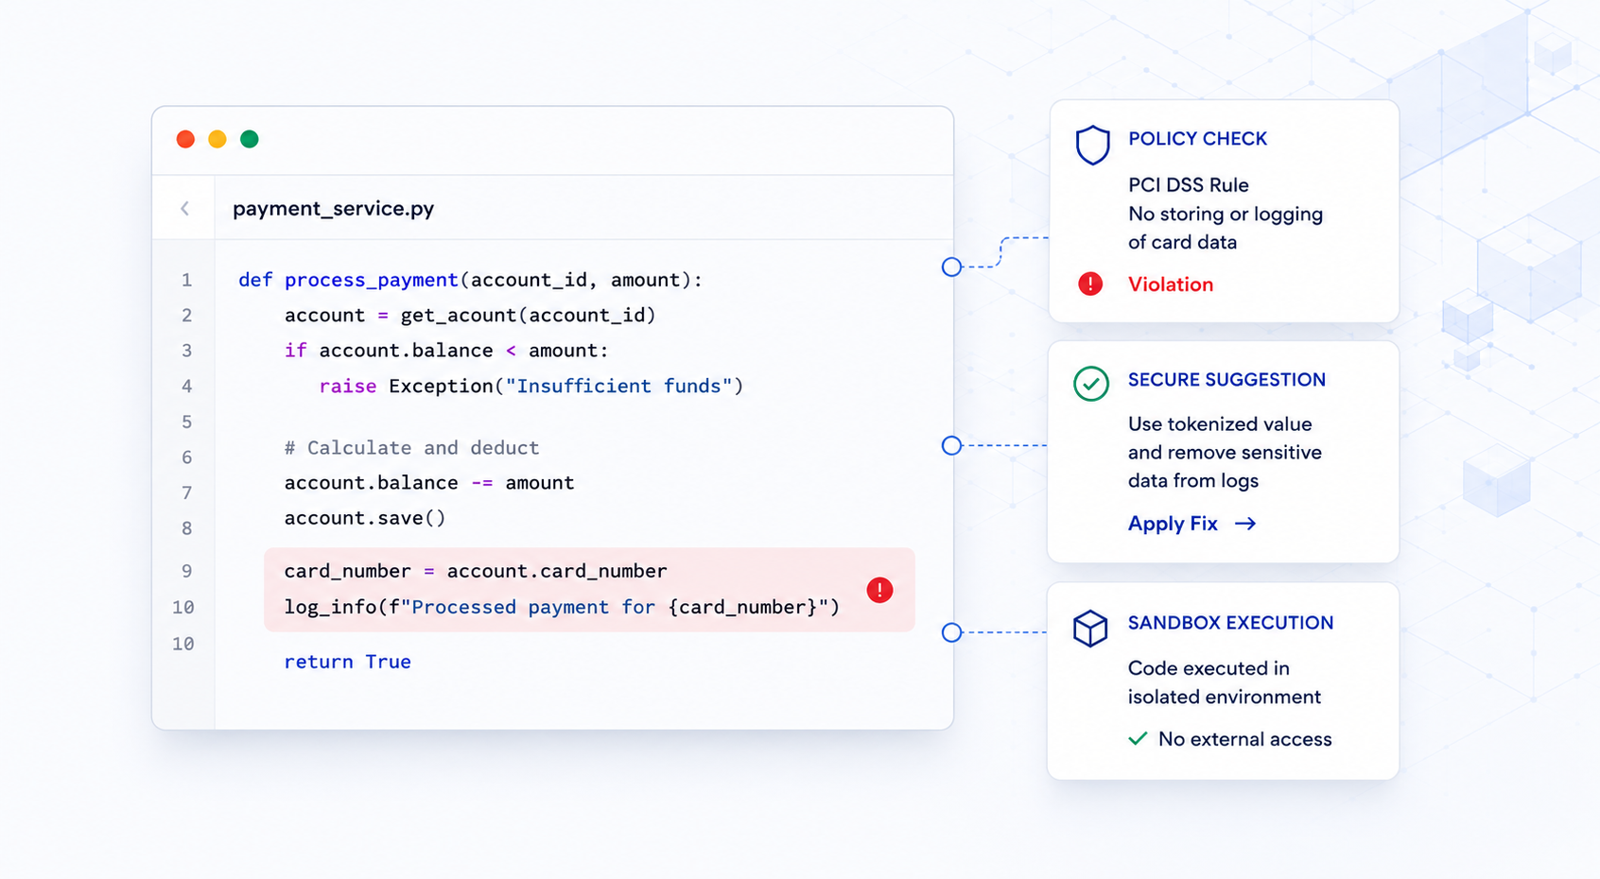This screenshot has width=1600, height=879.
Task: Click the Code executed in isolated environment text
Action: pyautogui.click(x=1224, y=682)
